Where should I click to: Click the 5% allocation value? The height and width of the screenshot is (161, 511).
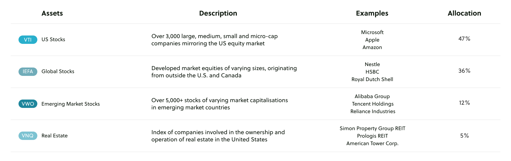464,136
